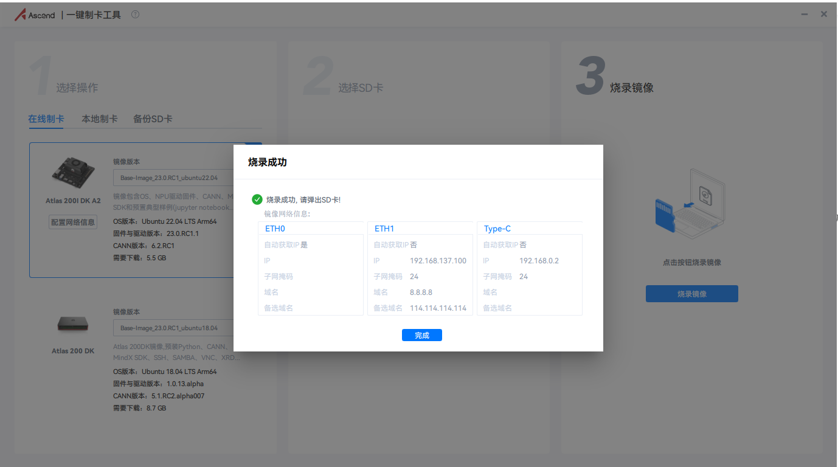This screenshot has width=838, height=467.
Task: Minimize the 一键制卡工具 window
Action: [x=805, y=14]
